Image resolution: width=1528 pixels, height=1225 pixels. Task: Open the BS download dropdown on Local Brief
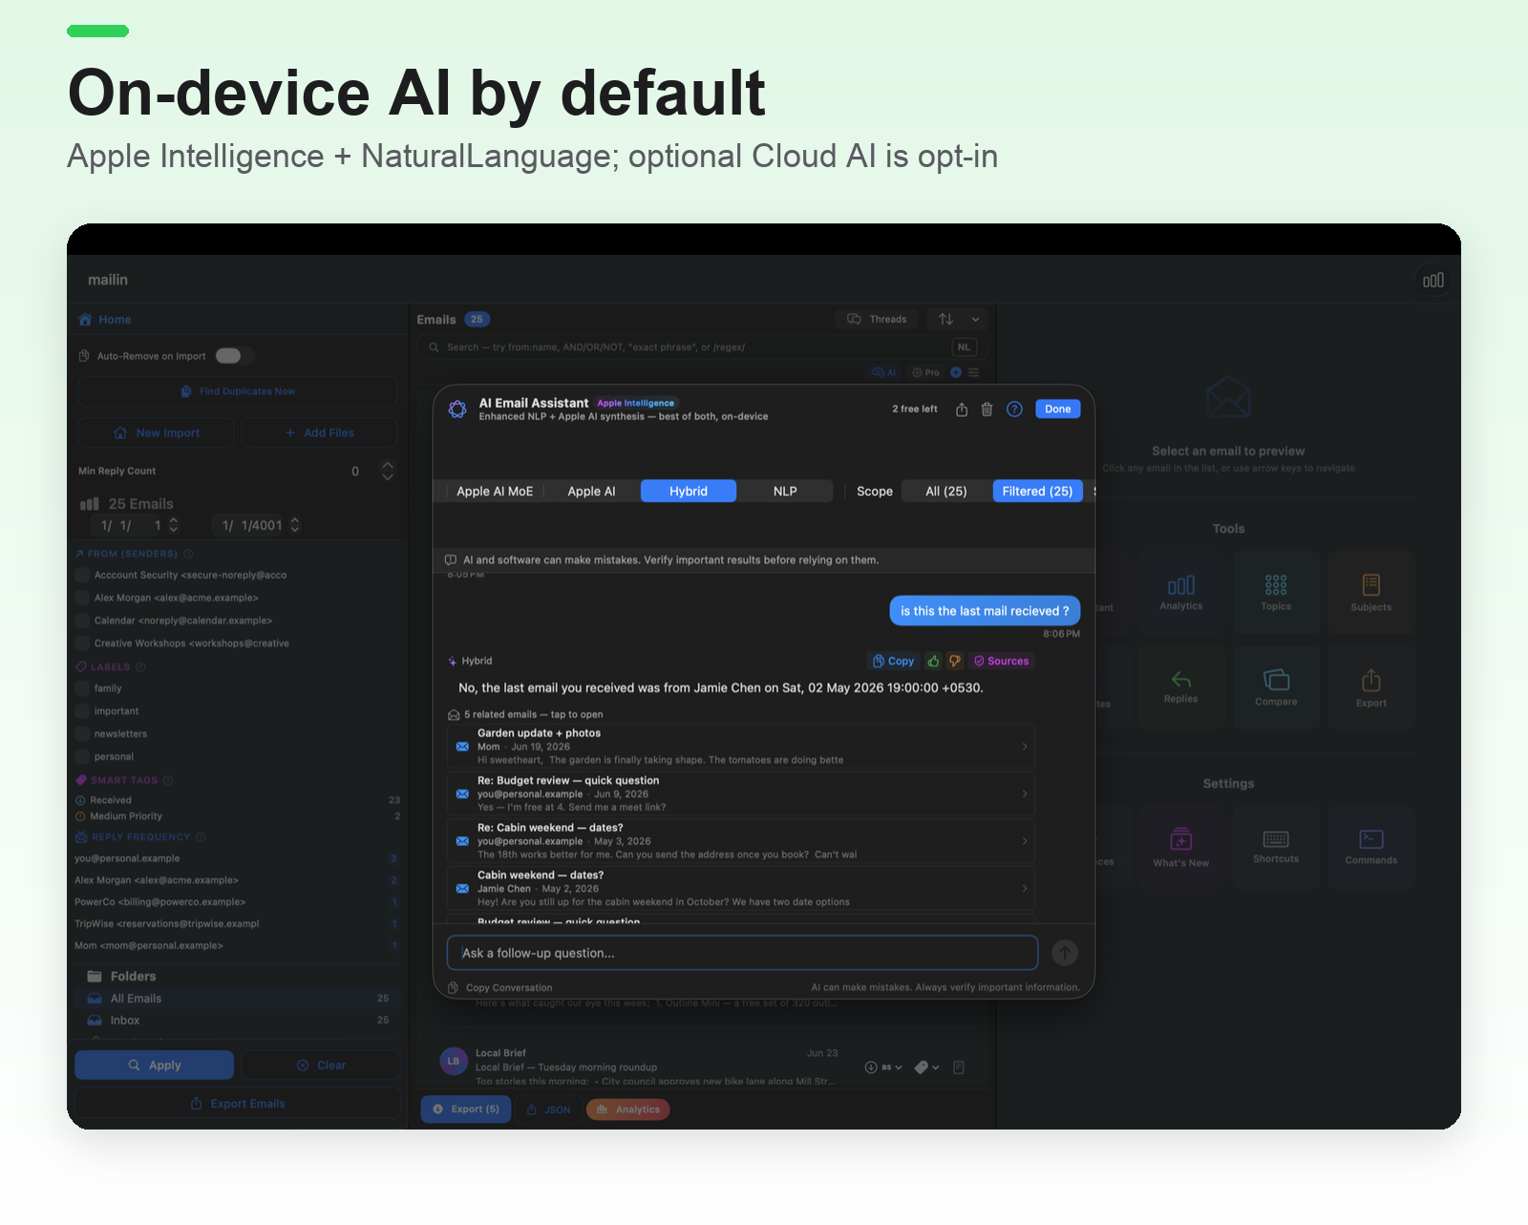pos(883,1067)
